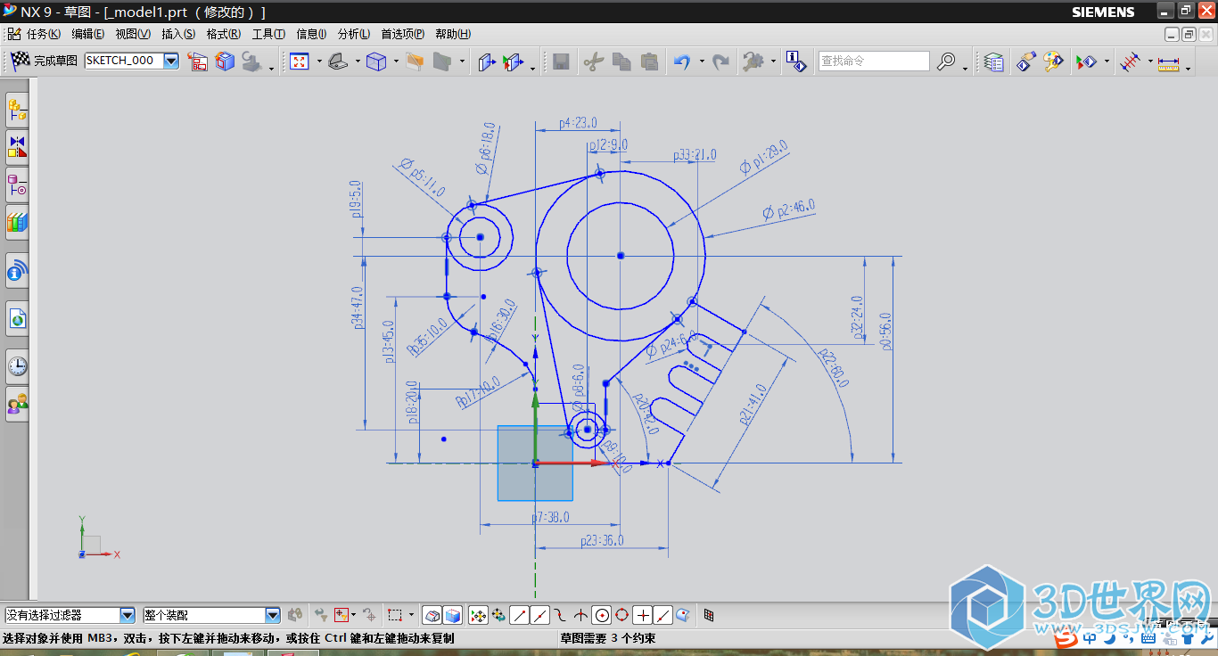Image resolution: width=1218 pixels, height=656 pixels.
Task: Open the 插入(S) menu
Action: [x=178, y=34]
